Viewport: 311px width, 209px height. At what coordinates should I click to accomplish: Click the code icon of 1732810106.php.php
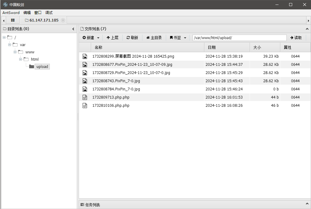click(x=85, y=106)
